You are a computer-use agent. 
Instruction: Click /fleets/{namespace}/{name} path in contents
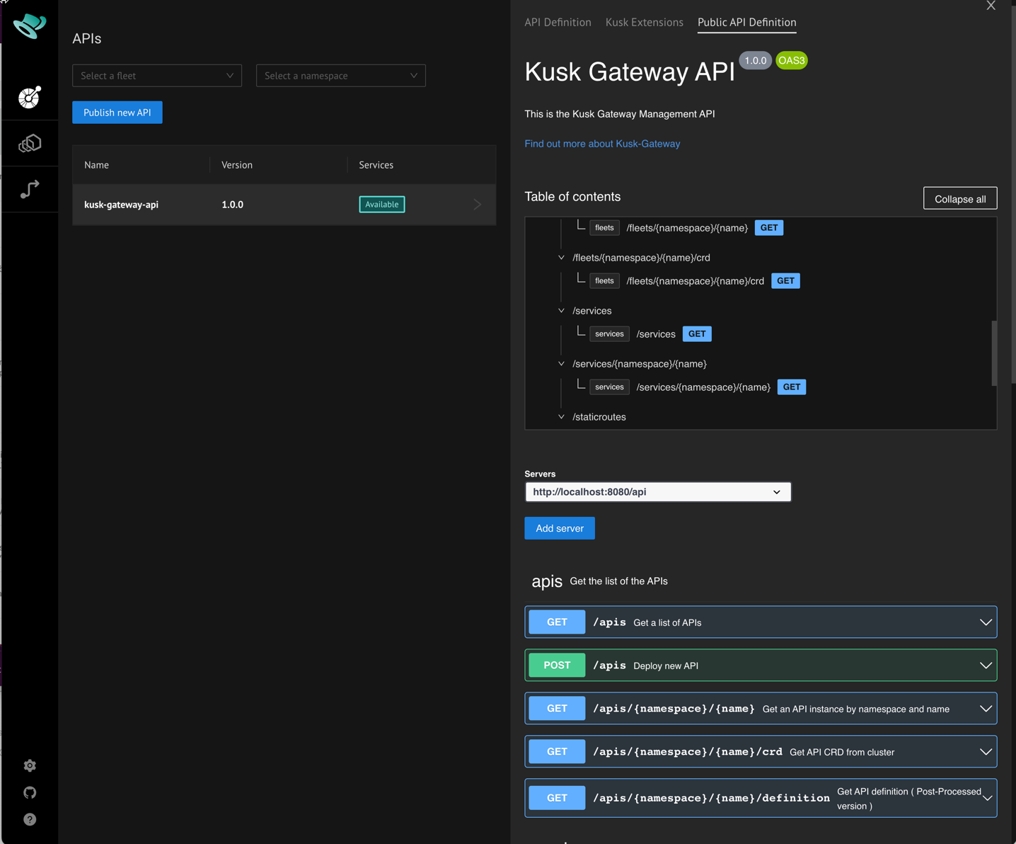(687, 228)
